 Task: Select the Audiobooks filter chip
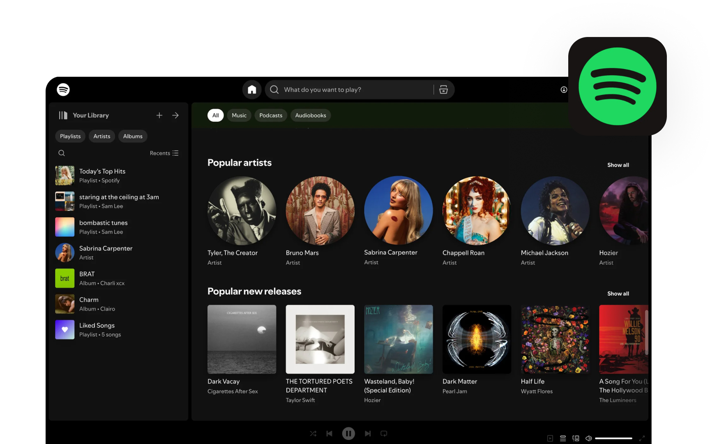311,116
